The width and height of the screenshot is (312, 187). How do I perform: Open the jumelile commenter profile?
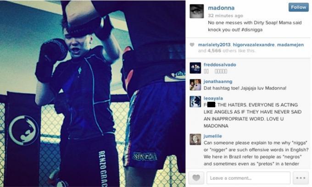[212, 136]
